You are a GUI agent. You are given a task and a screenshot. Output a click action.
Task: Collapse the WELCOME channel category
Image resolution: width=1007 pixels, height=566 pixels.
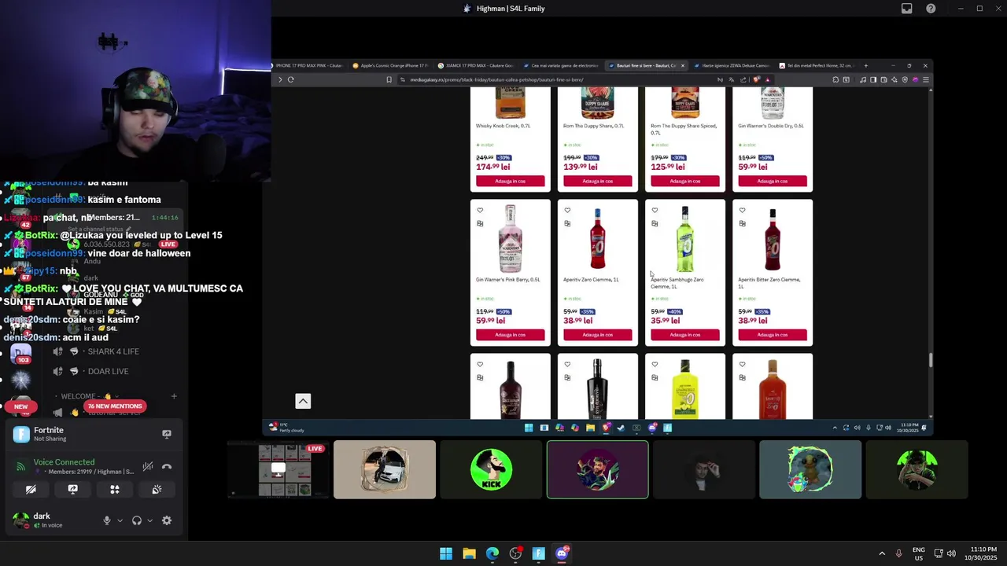[x=89, y=396]
